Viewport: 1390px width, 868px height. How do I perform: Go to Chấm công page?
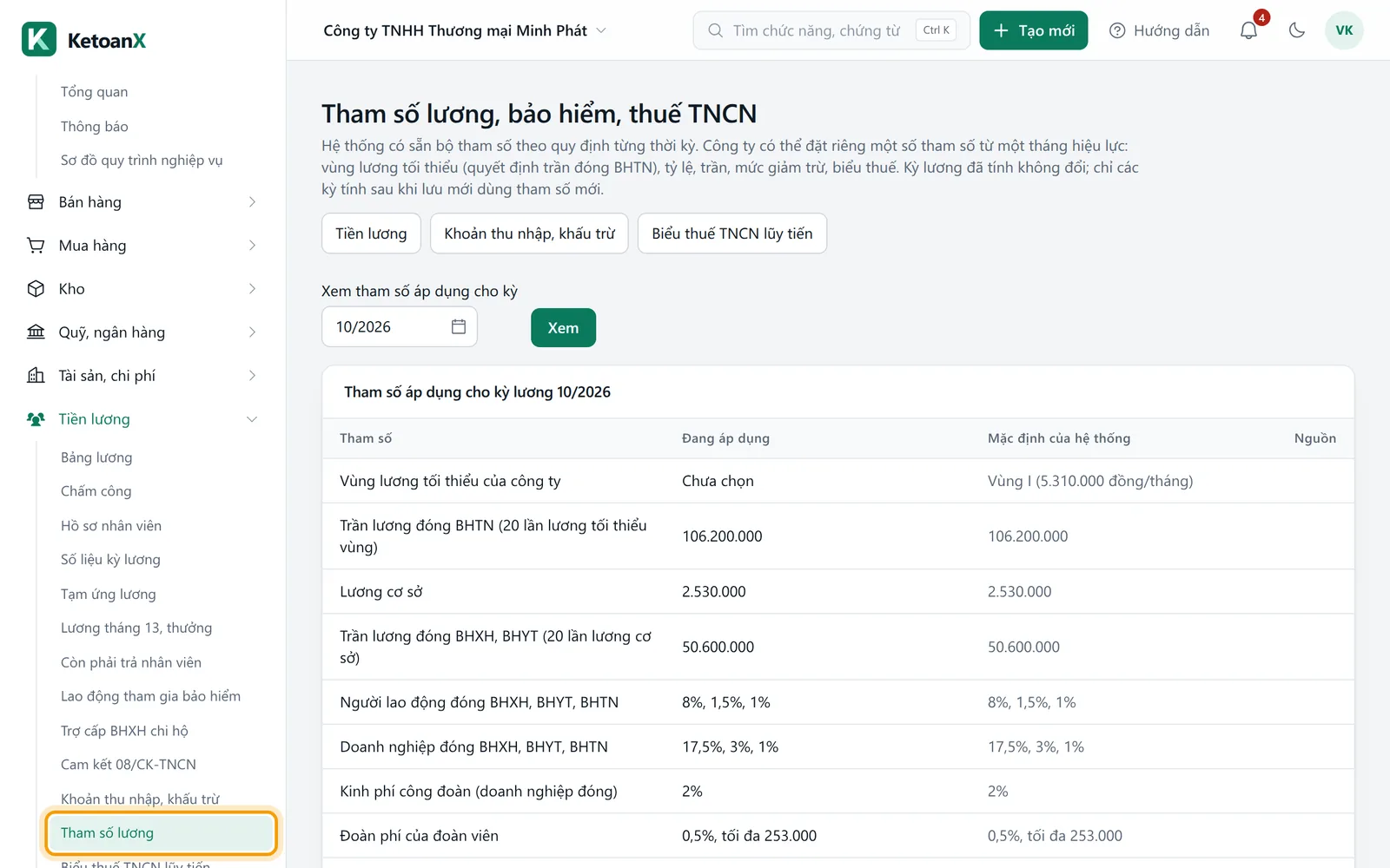coord(96,491)
